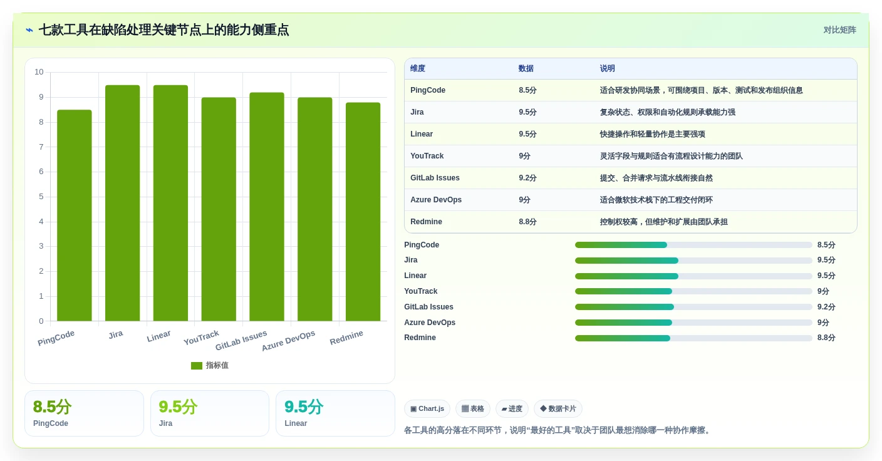This screenshot has height=461, width=882.
Task: Click the Redmine progress bar
Action: (x=693, y=338)
